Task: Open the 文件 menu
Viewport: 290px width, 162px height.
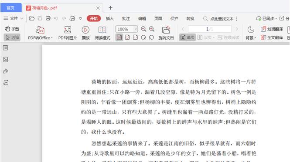Action: pyautogui.click(x=14, y=18)
